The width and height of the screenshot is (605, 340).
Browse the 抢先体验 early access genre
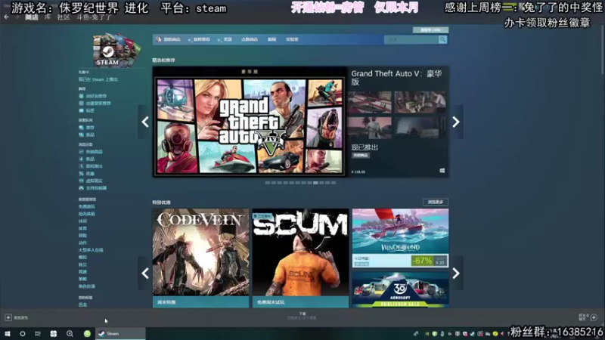pyautogui.click(x=87, y=214)
